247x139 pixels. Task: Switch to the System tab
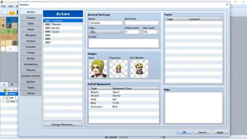(x=31, y=82)
